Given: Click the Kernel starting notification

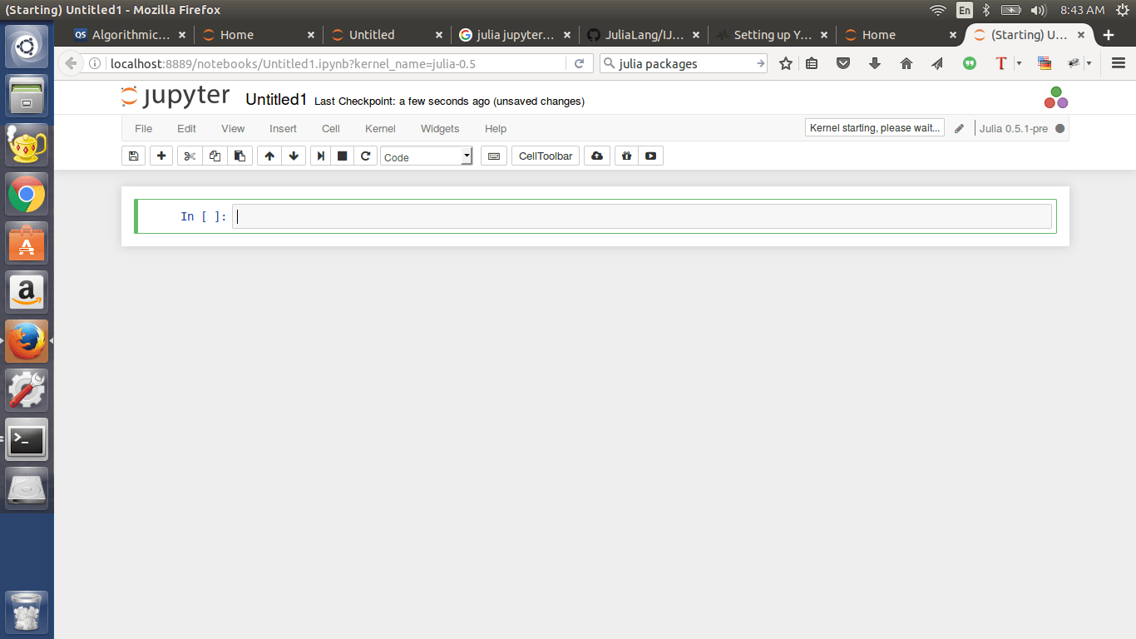Looking at the screenshot, I should (875, 128).
